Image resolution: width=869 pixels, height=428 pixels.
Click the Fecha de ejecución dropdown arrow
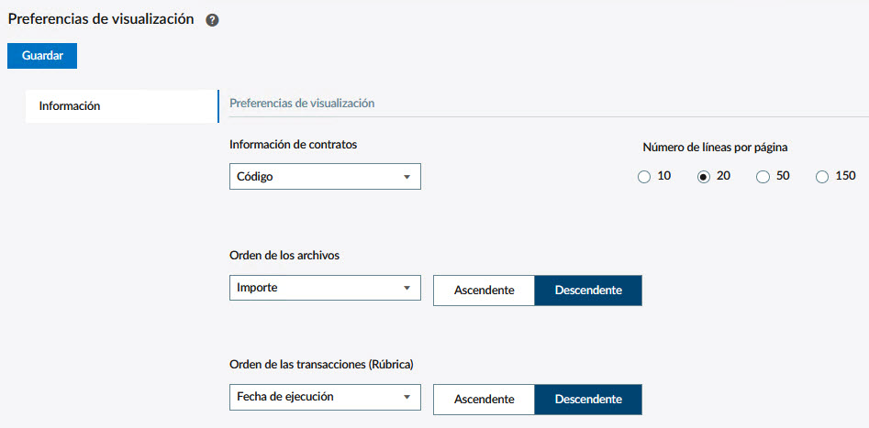coord(407,398)
